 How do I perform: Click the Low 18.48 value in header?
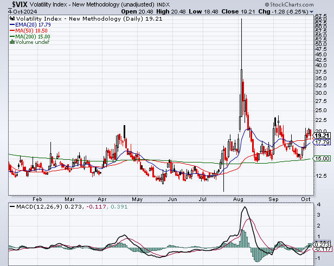(x=204, y=11)
